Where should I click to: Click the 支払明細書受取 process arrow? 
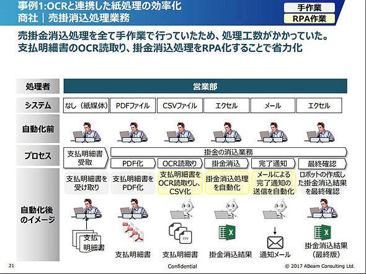(86, 158)
